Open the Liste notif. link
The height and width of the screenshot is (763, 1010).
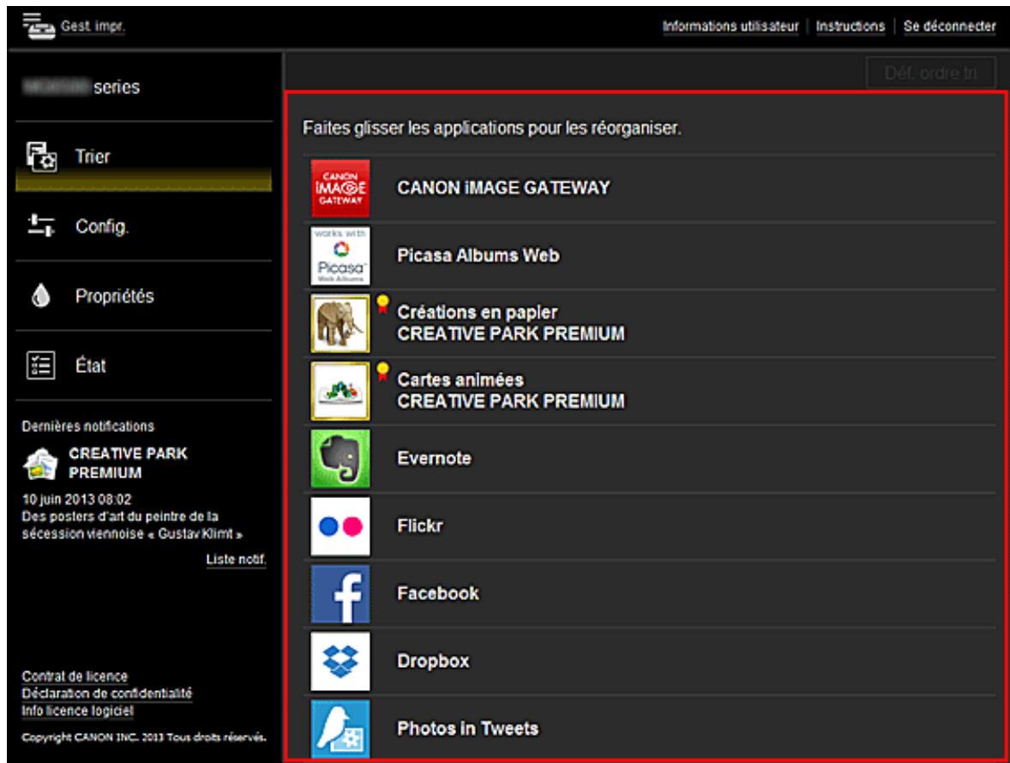(236, 560)
